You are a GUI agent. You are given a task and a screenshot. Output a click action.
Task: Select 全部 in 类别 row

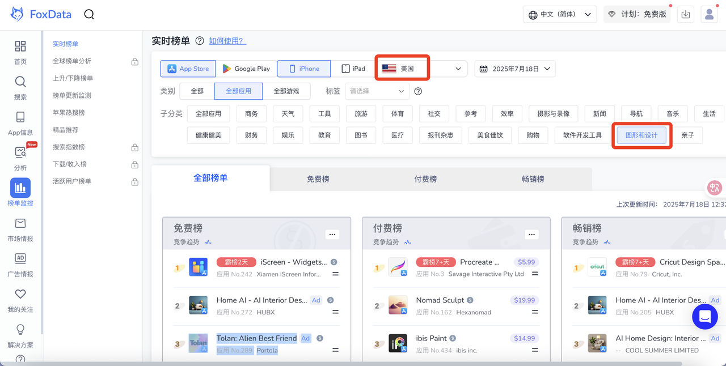click(197, 91)
